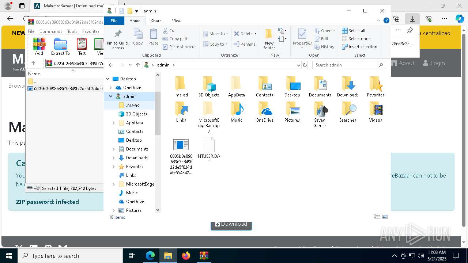Click the Download button on MalwareBazaar
Image resolution: width=468 pixels, height=263 pixels.
pyautogui.click(x=231, y=224)
